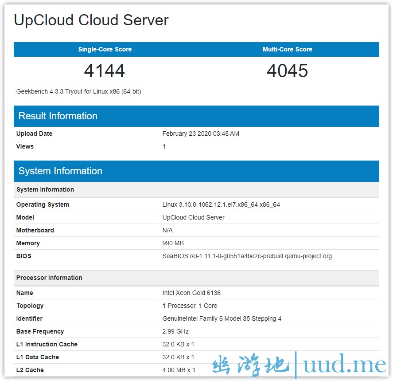Click the upload date February 23 2020 value
Image resolution: width=393 pixels, height=381 pixels.
(x=201, y=134)
